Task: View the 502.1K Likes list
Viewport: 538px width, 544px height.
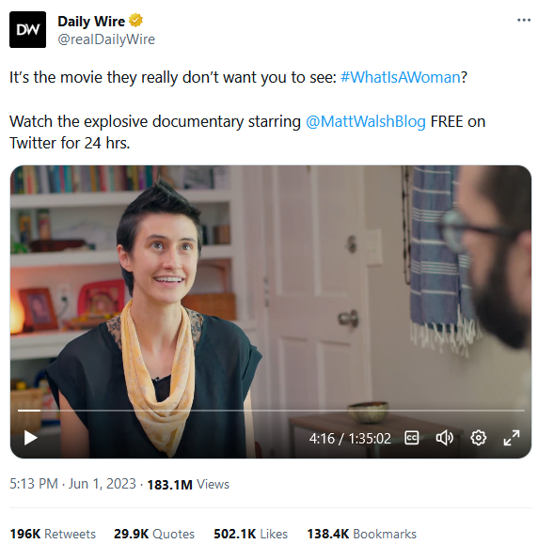Action: tap(250, 534)
